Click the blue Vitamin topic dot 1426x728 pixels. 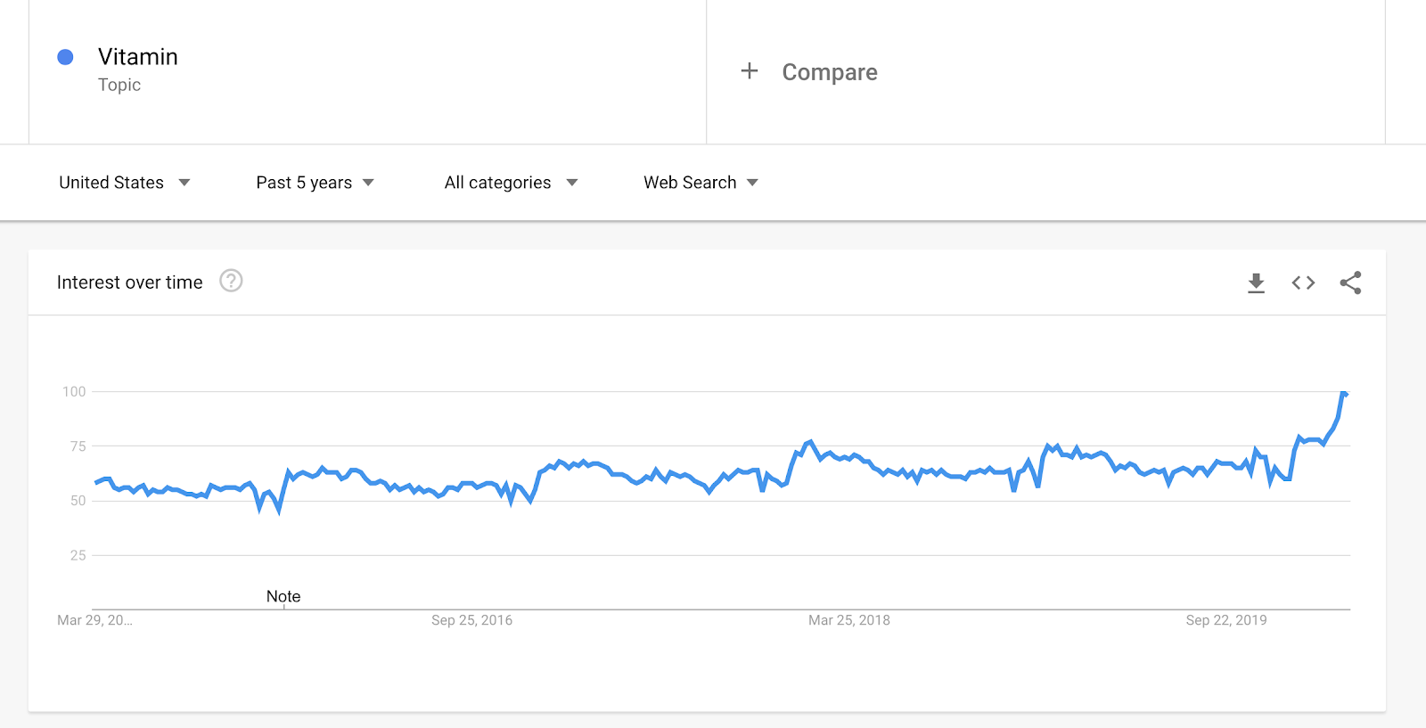coord(65,57)
